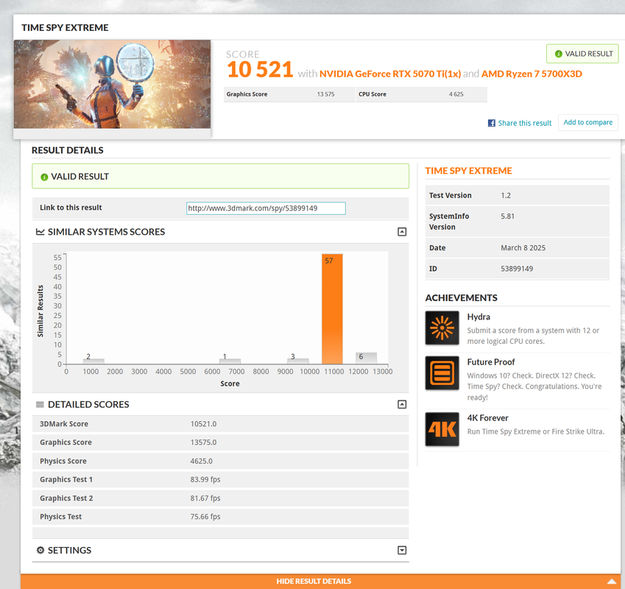Click the Similar Results axis label

click(x=40, y=311)
